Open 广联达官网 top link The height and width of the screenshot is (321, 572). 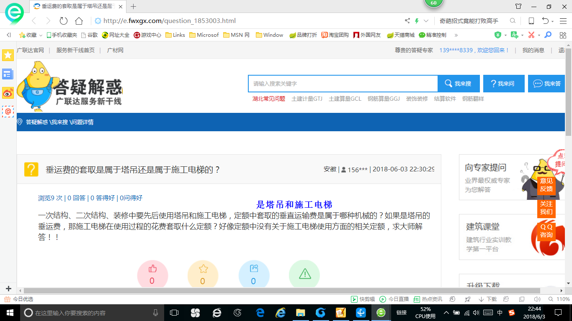pyautogui.click(x=30, y=50)
